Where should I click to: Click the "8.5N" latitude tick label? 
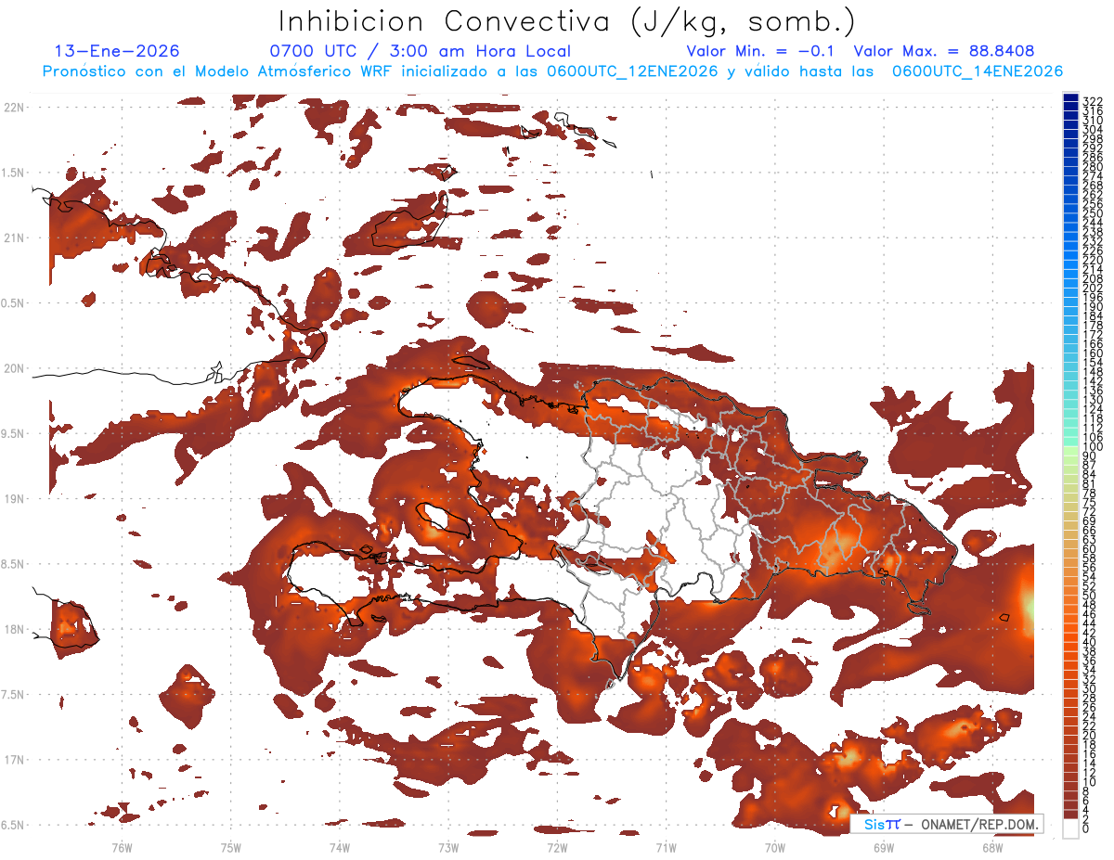(14, 564)
